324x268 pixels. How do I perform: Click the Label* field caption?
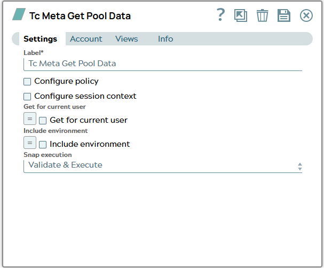34,53
